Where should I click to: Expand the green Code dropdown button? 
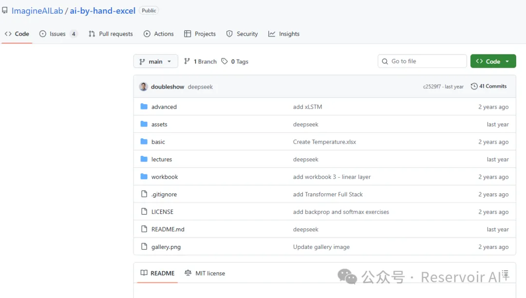coord(493,61)
